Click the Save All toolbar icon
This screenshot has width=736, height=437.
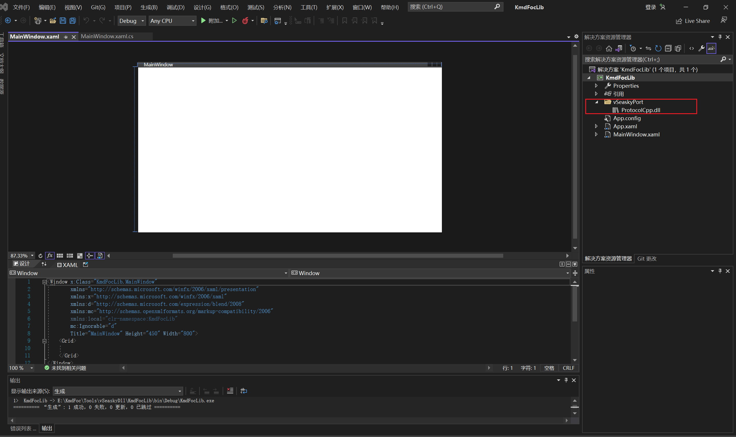72,21
